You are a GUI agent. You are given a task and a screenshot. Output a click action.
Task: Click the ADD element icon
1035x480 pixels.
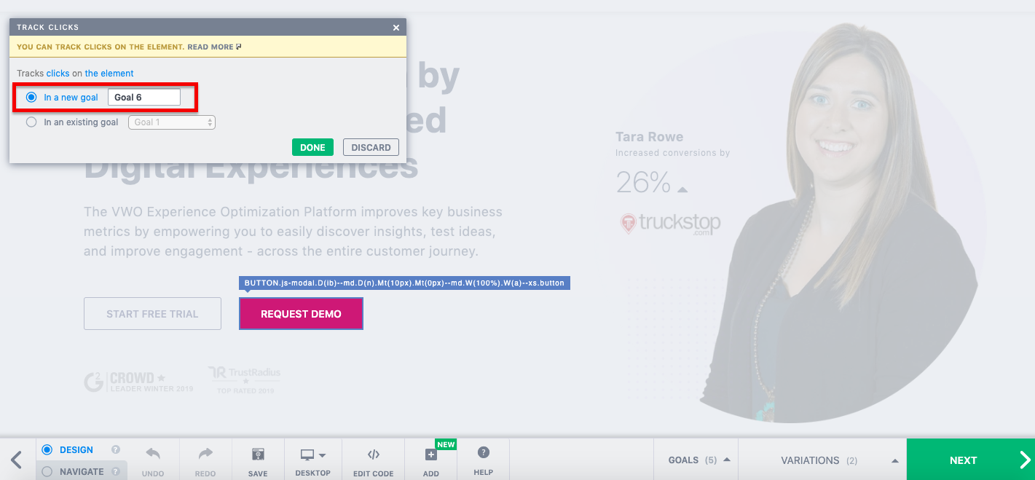tap(430, 455)
